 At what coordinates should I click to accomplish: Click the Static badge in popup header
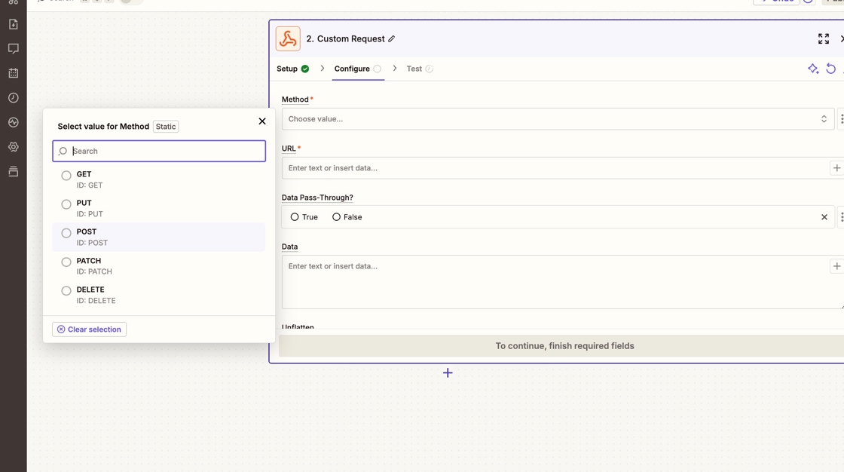coord(166,127)
